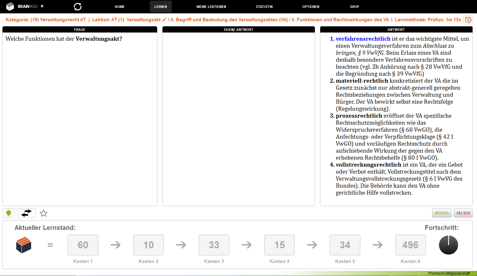Select Kasten 1 with 60 cards

pos(83,245)
